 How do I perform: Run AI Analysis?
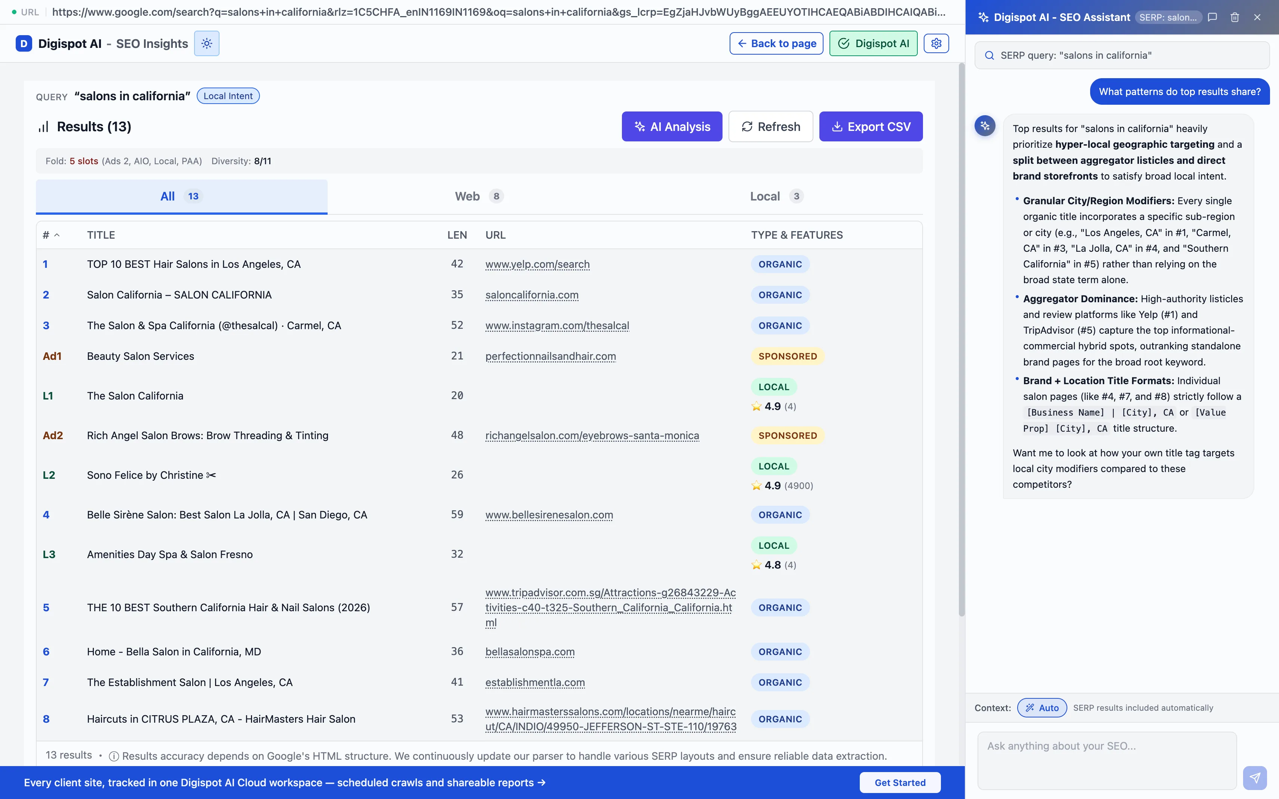point(671,126)
